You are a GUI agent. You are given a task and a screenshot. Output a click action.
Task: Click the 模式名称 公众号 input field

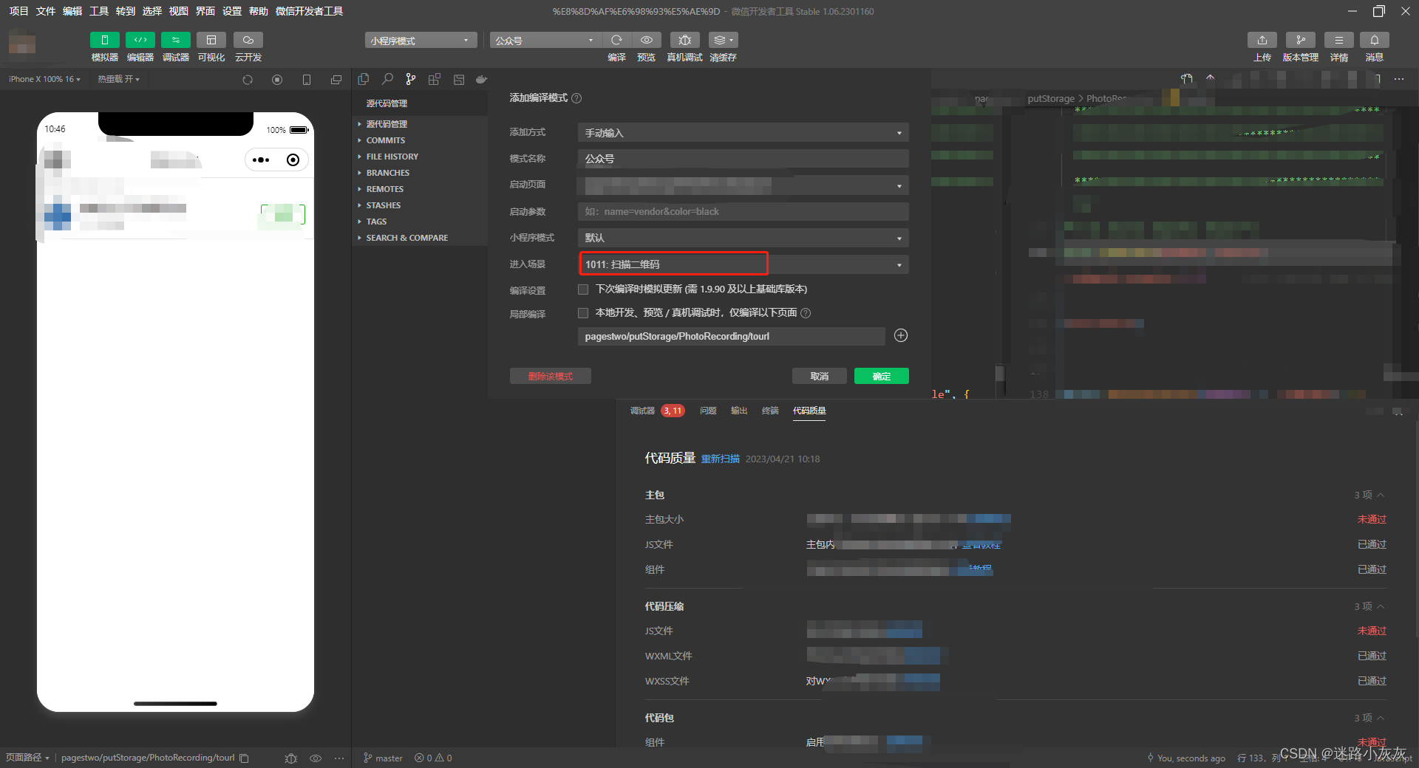[743, 159]
